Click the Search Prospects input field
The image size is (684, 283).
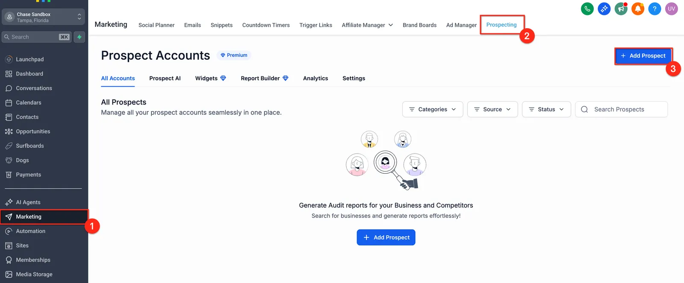click(622, 109)
